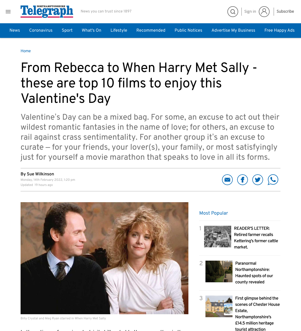This screenshot has height=331, width=301.
Task: Select the Lifestyle nav item
Action: (x=119, y=30)
